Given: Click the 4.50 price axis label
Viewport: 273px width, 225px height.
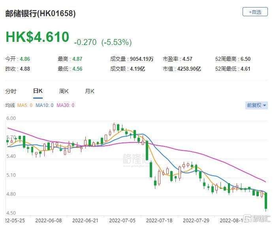Looking at the screenshot, I should coord(11,213).
